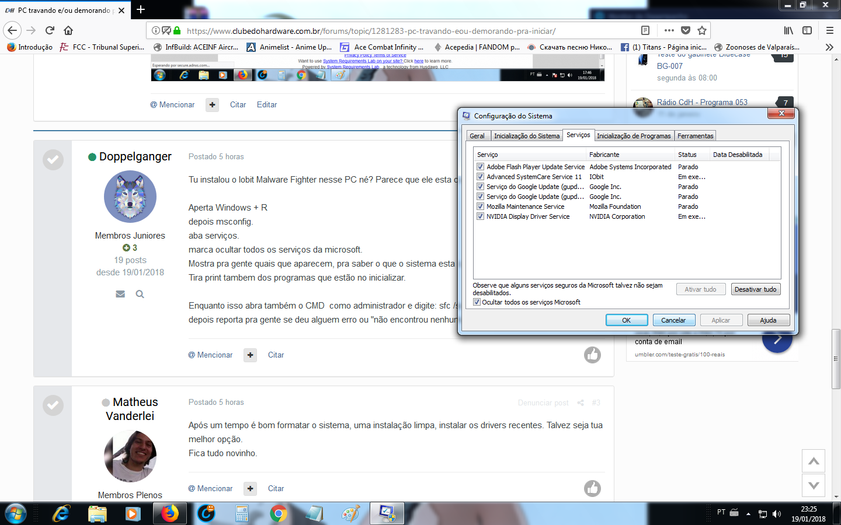Click the address bar URL field
841x525 pixels.
(409, 30)
